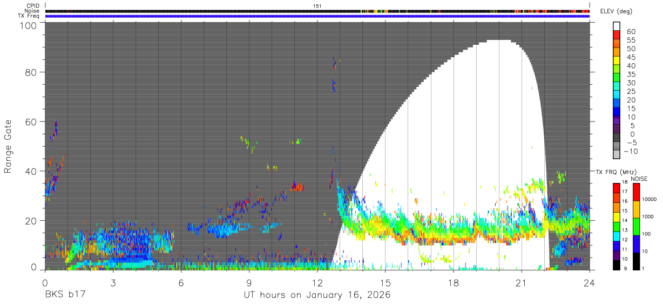
Task: Click the y-axis tick label '80'
Action: (31, 72)
